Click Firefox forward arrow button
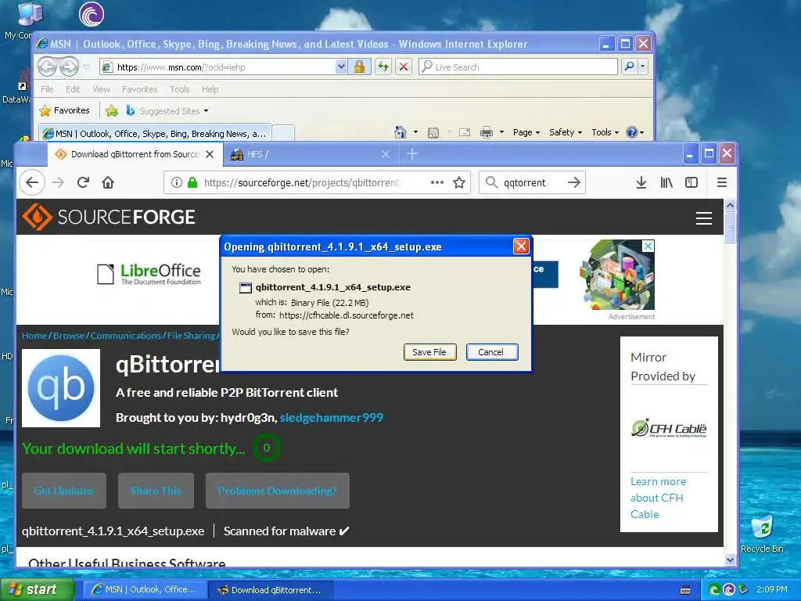 click(58, 182)
